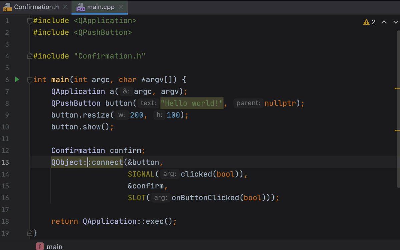Toggle a breakpoint at line number 13
The width and height of the screenshot is (400, 250).
(x=7, y=162)
